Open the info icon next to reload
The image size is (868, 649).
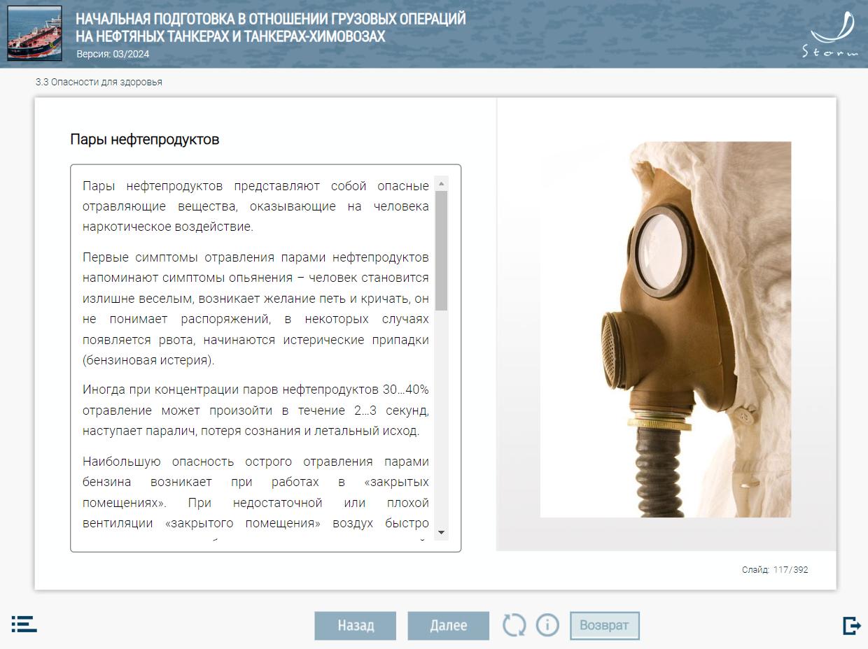[547, 625]
